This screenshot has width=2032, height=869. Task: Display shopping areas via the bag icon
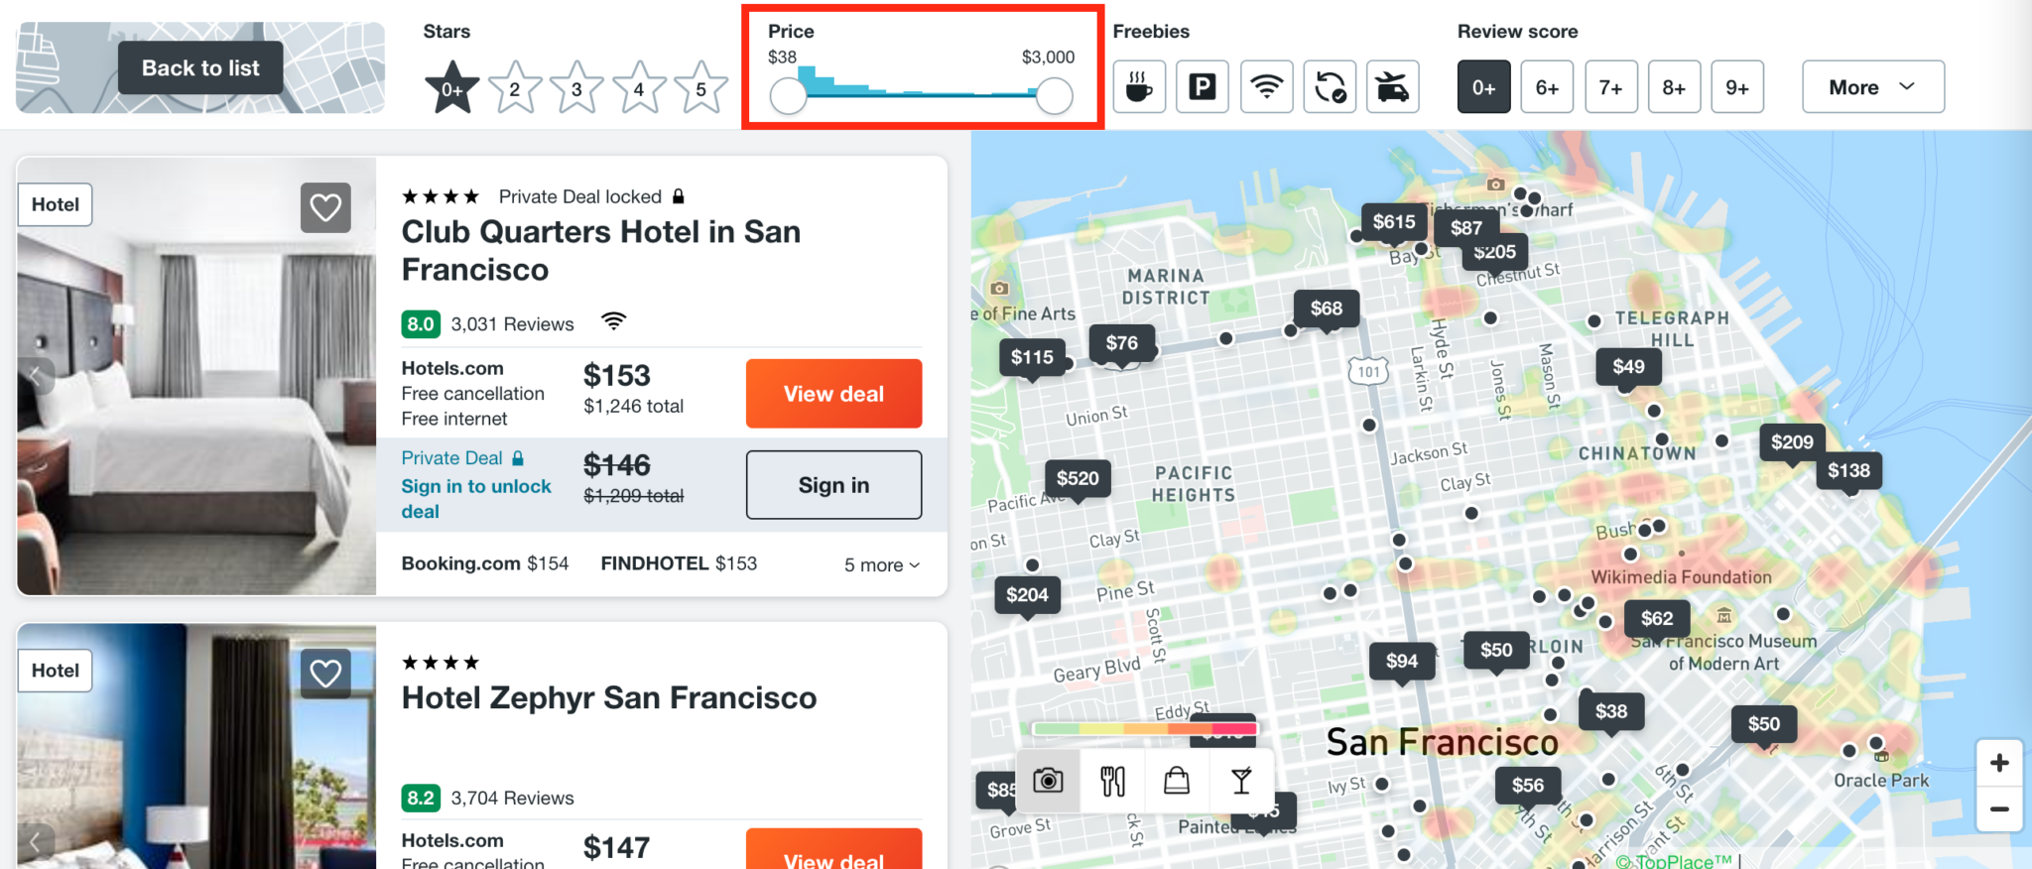1178,782
